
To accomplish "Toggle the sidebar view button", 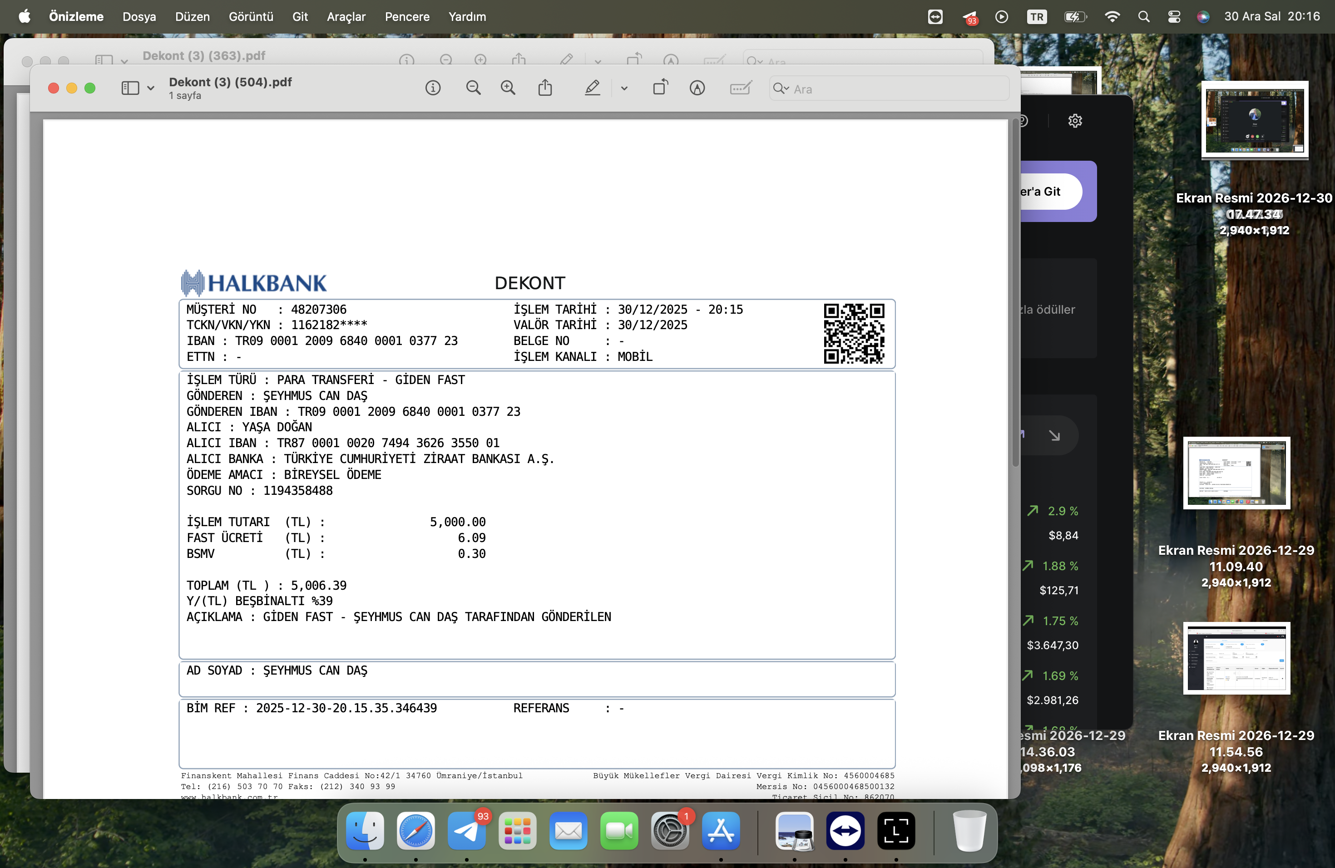I will coord(130,88).
